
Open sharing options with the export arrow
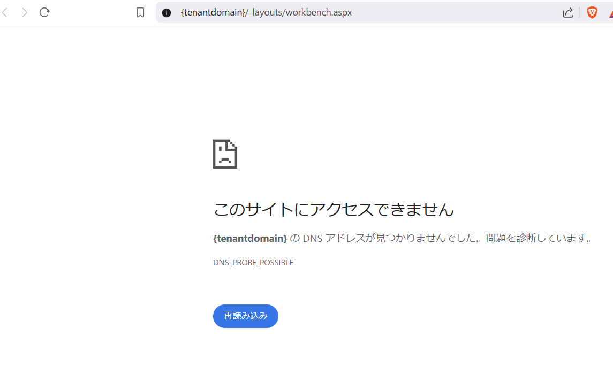(568, 12)
